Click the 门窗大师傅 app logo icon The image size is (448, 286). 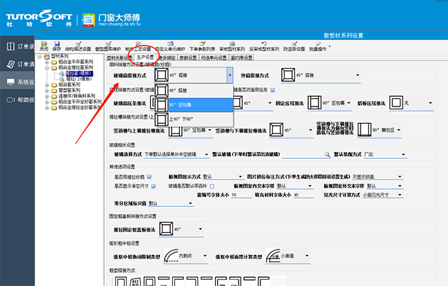click(88, 20)
